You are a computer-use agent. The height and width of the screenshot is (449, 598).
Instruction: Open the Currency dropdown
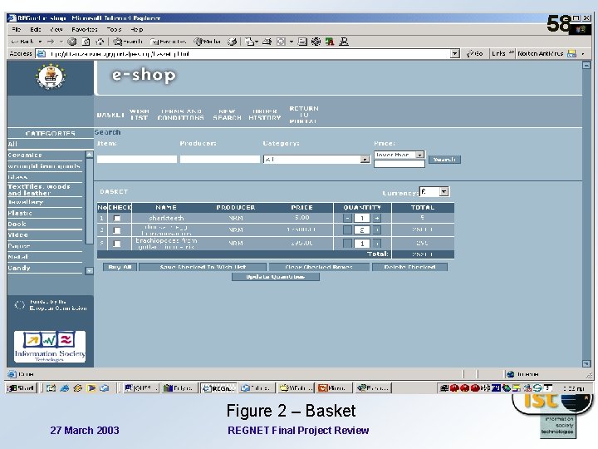pyautogui.click(x=434, y=192)
